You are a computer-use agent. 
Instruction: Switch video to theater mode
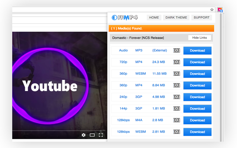click(92, 135)
